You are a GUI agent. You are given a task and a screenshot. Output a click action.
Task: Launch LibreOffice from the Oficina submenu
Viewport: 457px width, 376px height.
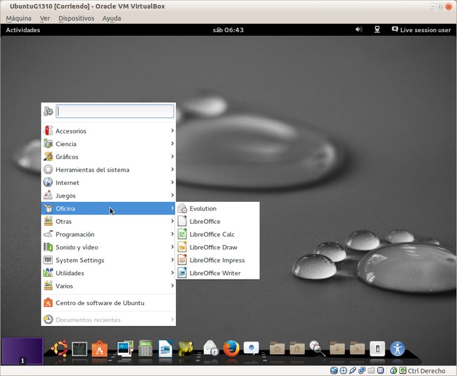218,221
